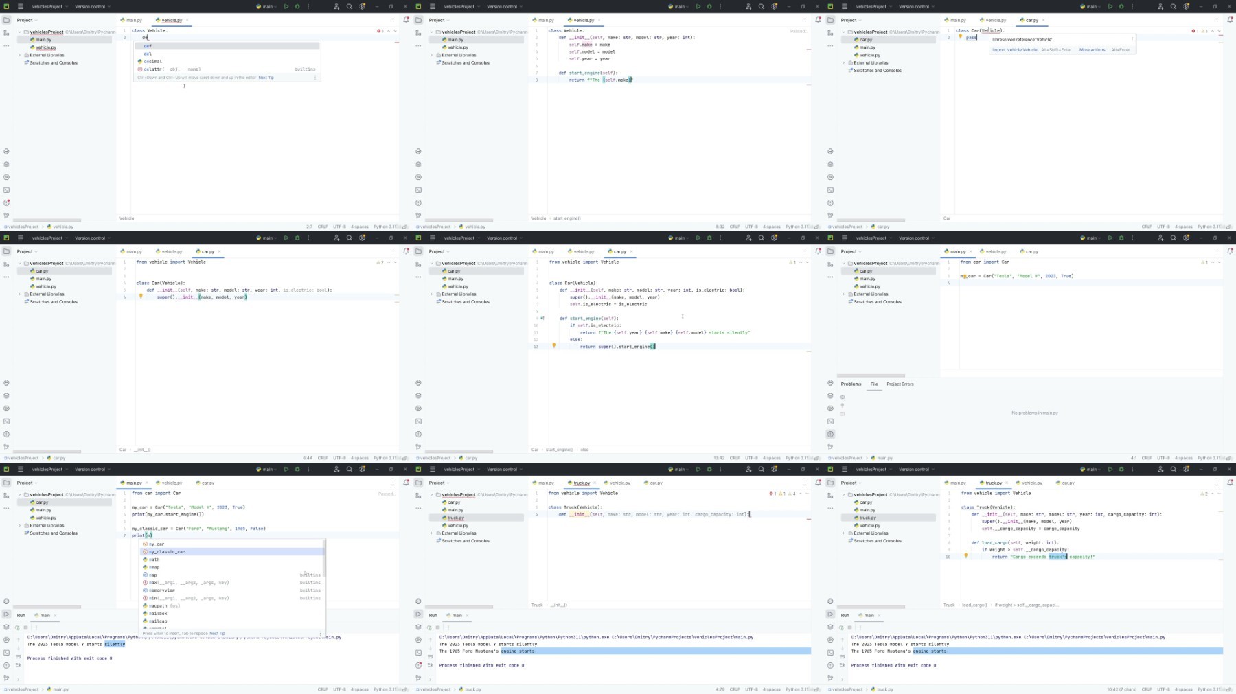Switch to the Project Errors tab
The width and height of the screenshot is (1236, 694).
pos(900,384)
